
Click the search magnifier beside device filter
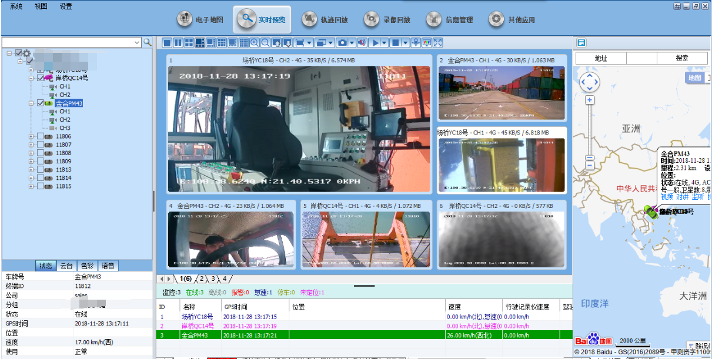[148, 42]
